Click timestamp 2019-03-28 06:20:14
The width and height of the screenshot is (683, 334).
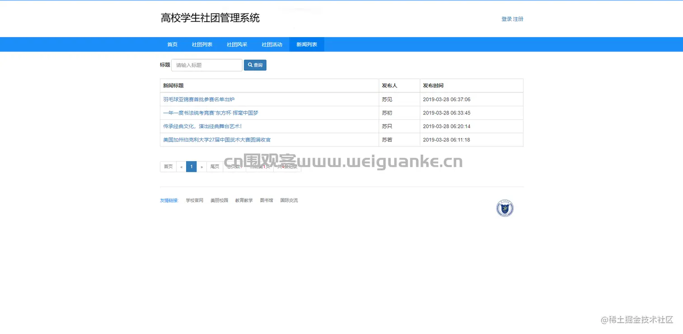[447, 127]
